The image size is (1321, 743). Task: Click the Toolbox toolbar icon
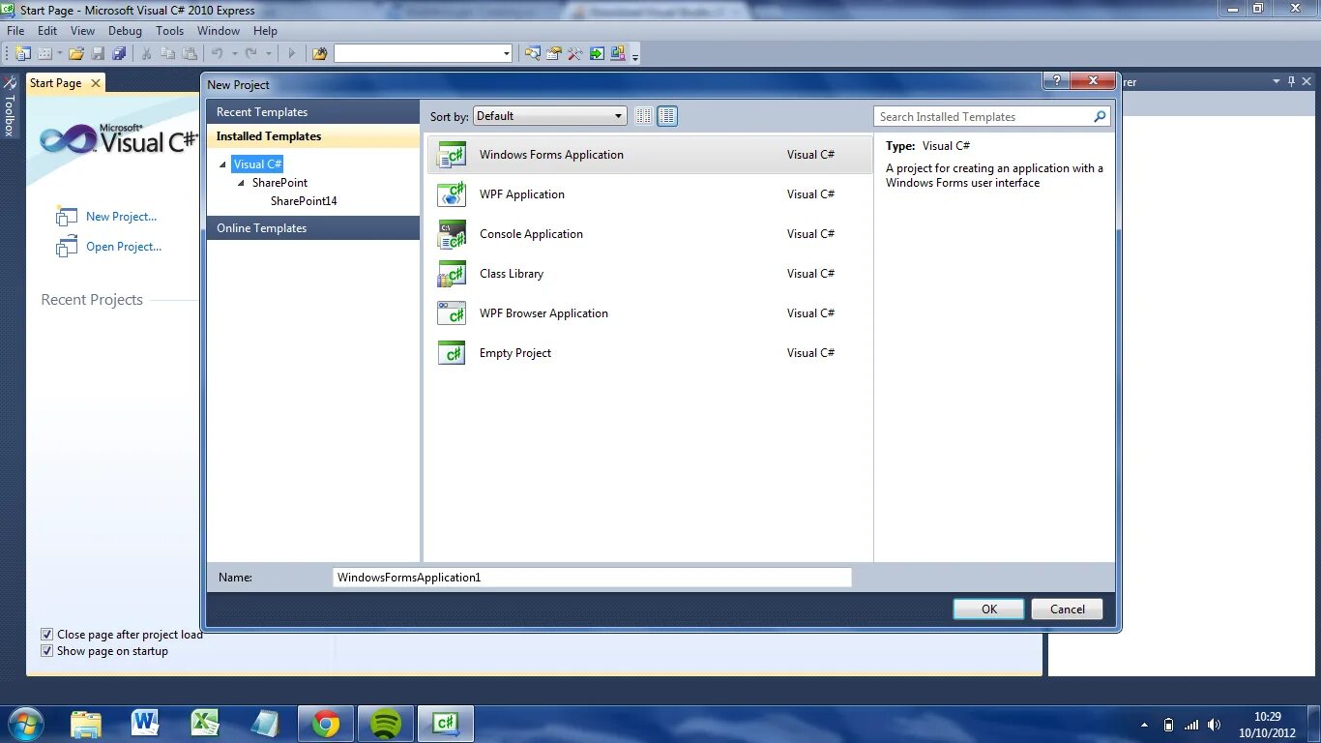point(575,54)
